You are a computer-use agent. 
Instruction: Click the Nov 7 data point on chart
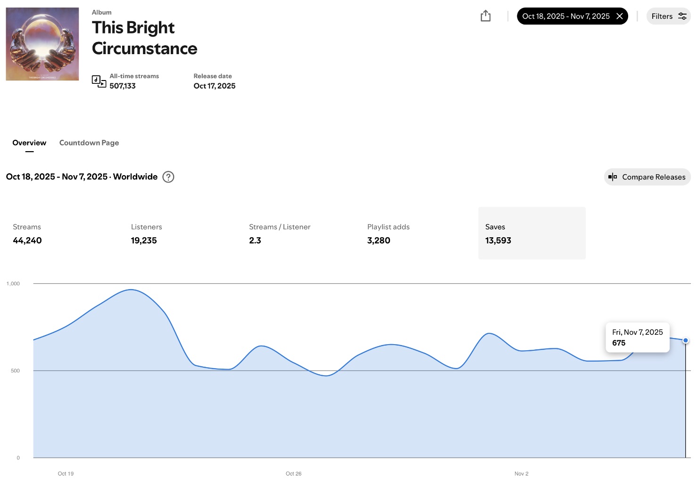685,340
